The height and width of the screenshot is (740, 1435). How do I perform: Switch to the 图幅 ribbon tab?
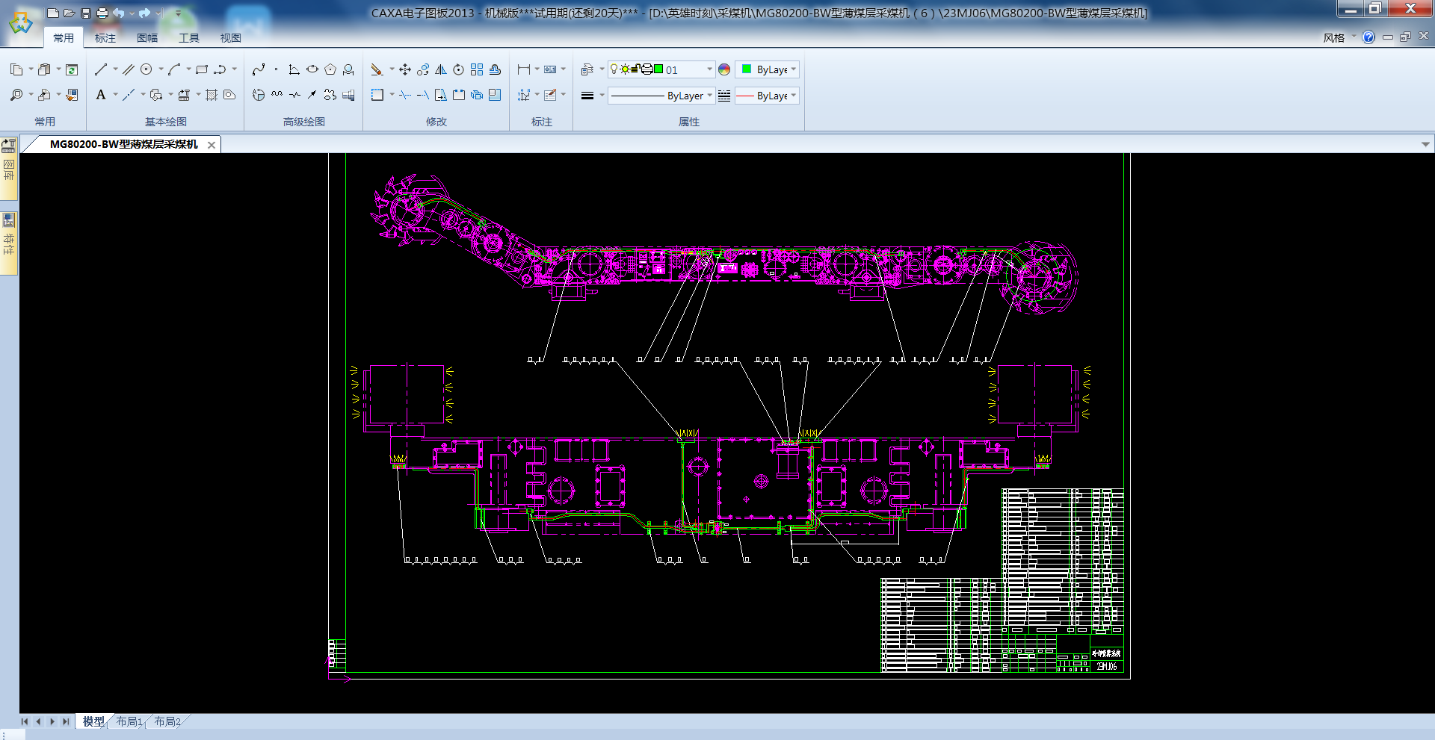click(x=147, y=38)
